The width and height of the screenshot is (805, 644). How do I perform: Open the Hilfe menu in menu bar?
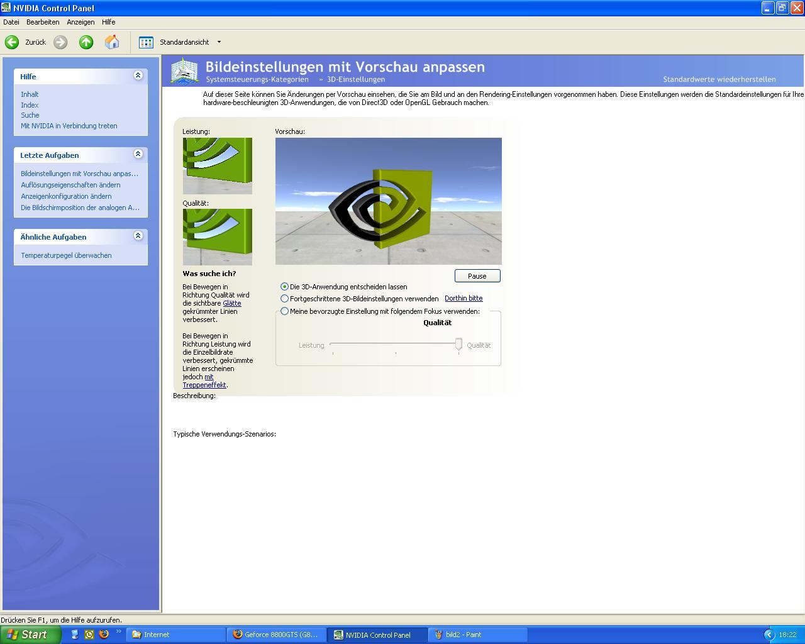click(x=109, y=22)
